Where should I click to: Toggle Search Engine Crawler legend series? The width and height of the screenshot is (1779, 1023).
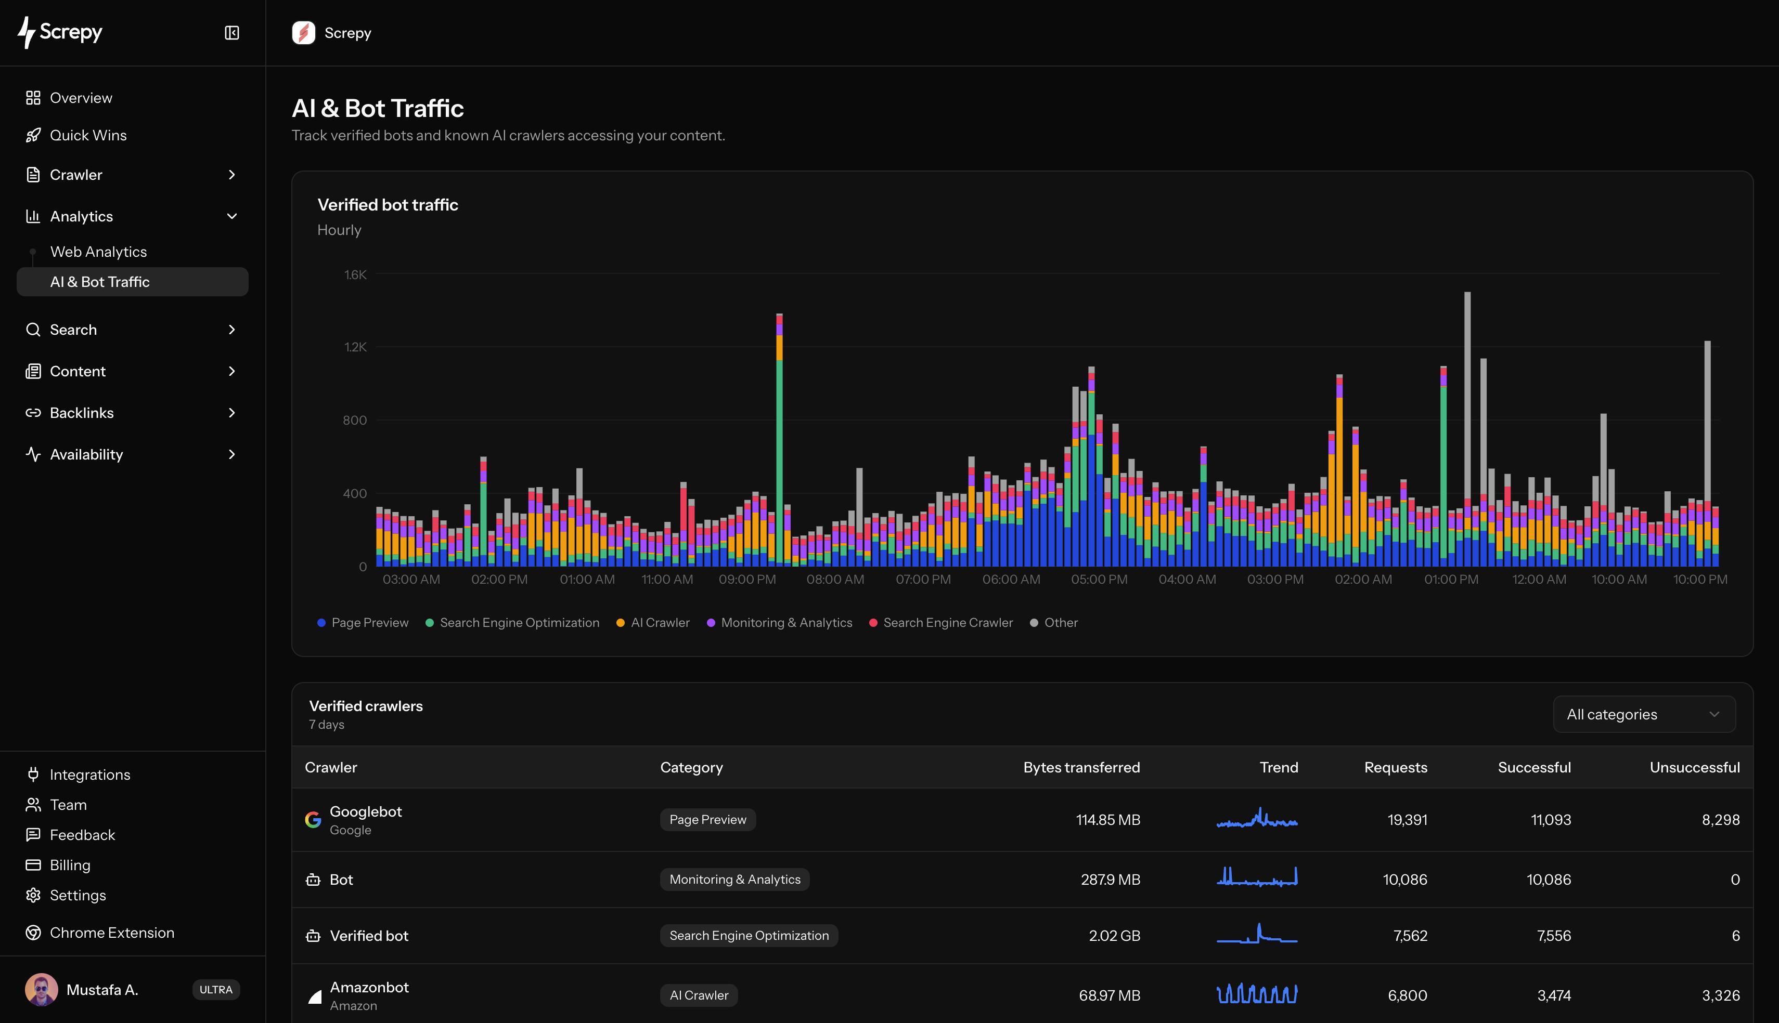pyautogui.click(x=941, y=623)
